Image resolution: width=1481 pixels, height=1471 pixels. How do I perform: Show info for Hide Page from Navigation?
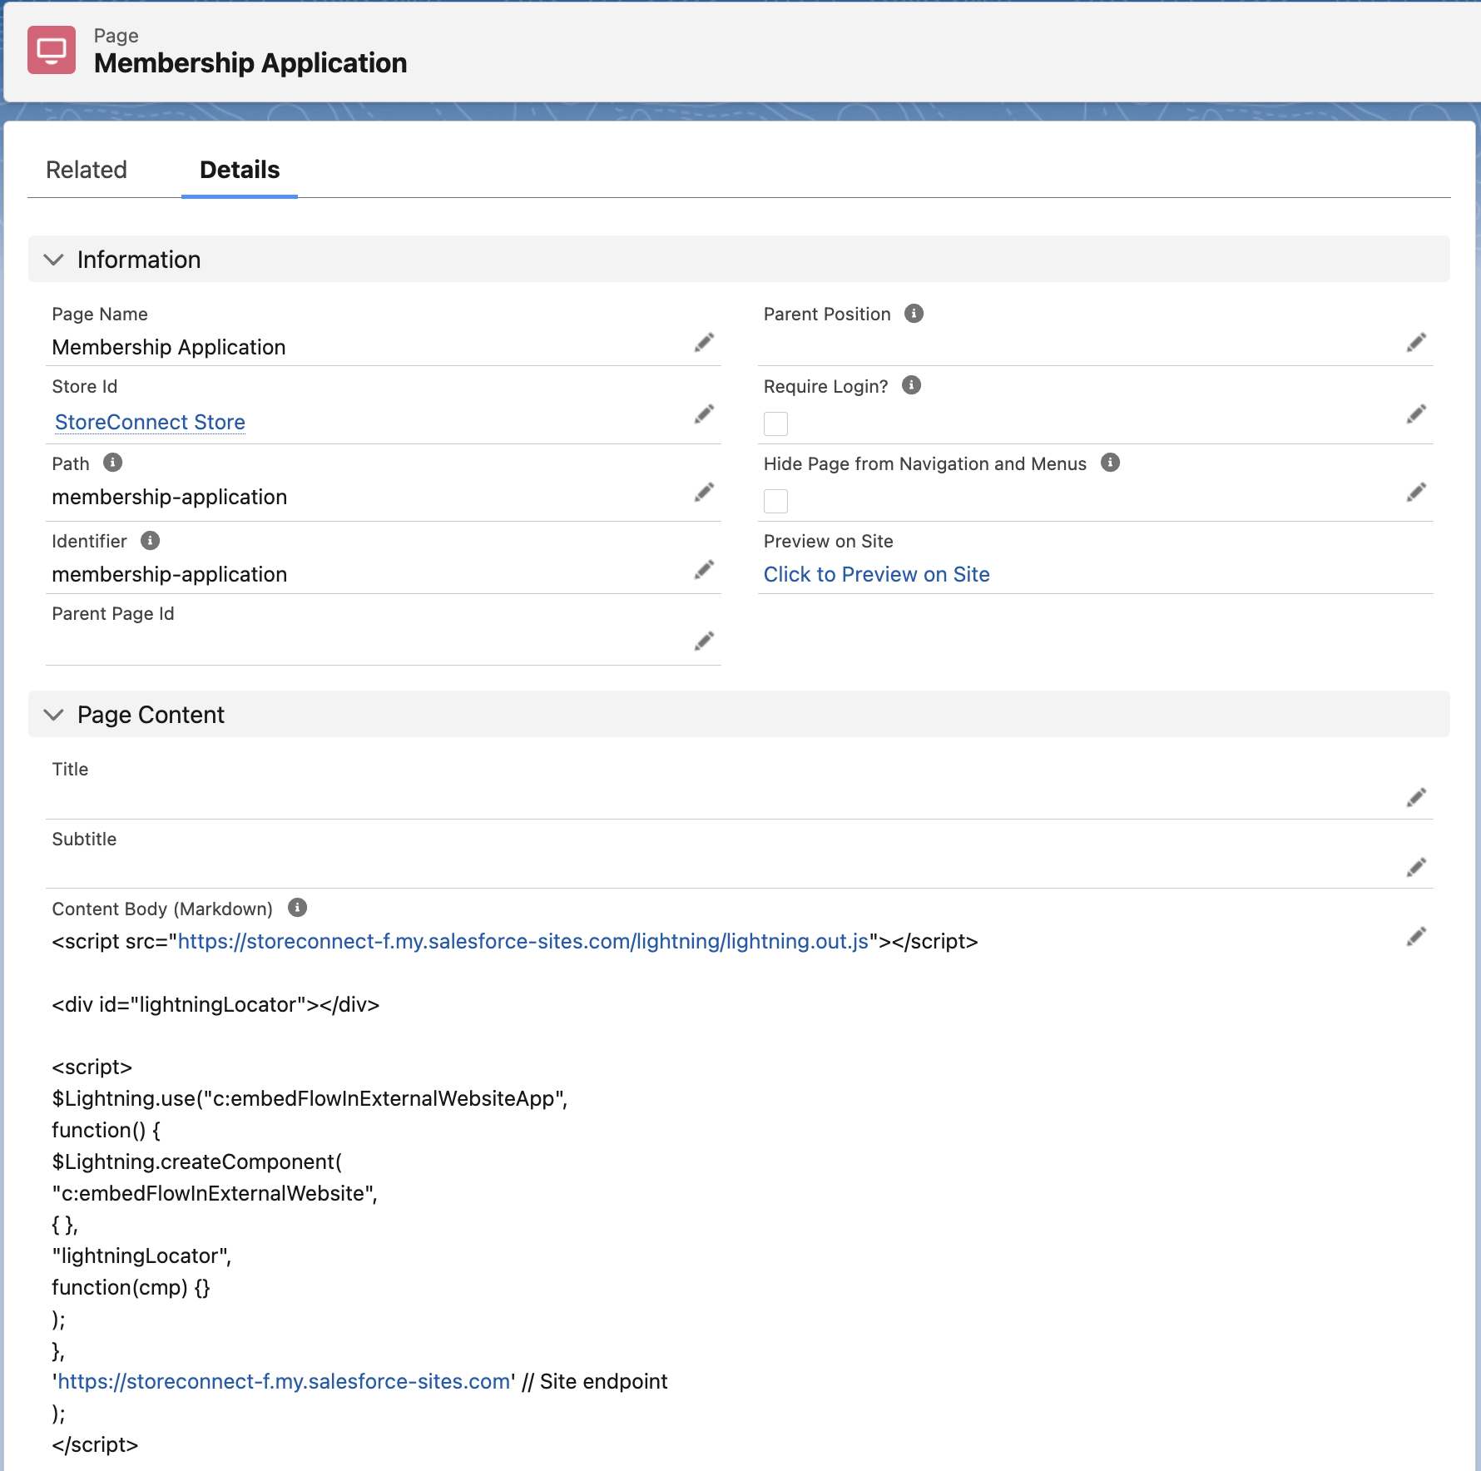pos(1110,463)
